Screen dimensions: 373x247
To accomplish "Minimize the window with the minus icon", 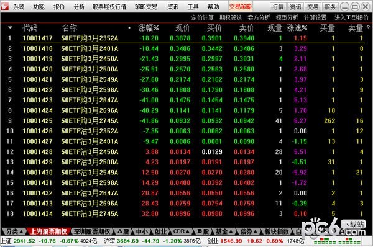I will click(344, 7).
